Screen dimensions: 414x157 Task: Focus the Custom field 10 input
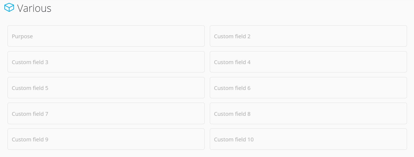click(x=308, y=139)
